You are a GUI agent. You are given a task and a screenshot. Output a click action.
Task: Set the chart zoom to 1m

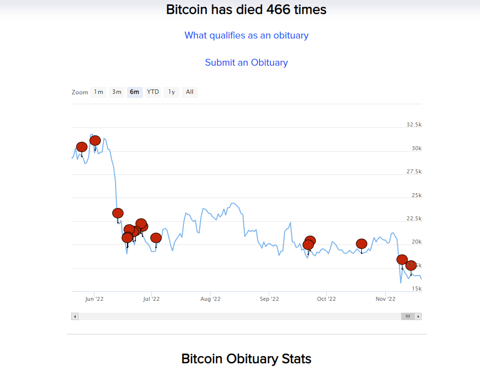coord(98,92)
